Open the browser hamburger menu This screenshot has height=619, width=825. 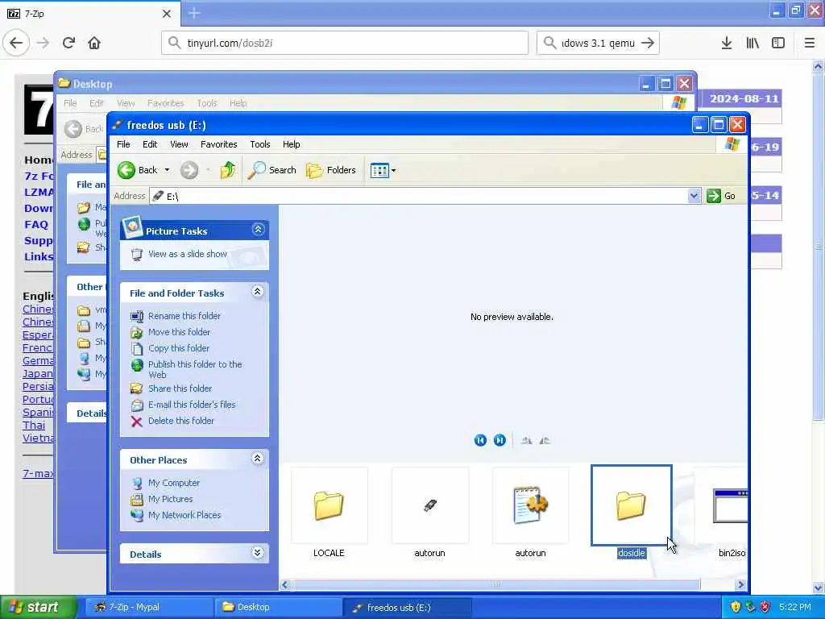click(809, 43)
